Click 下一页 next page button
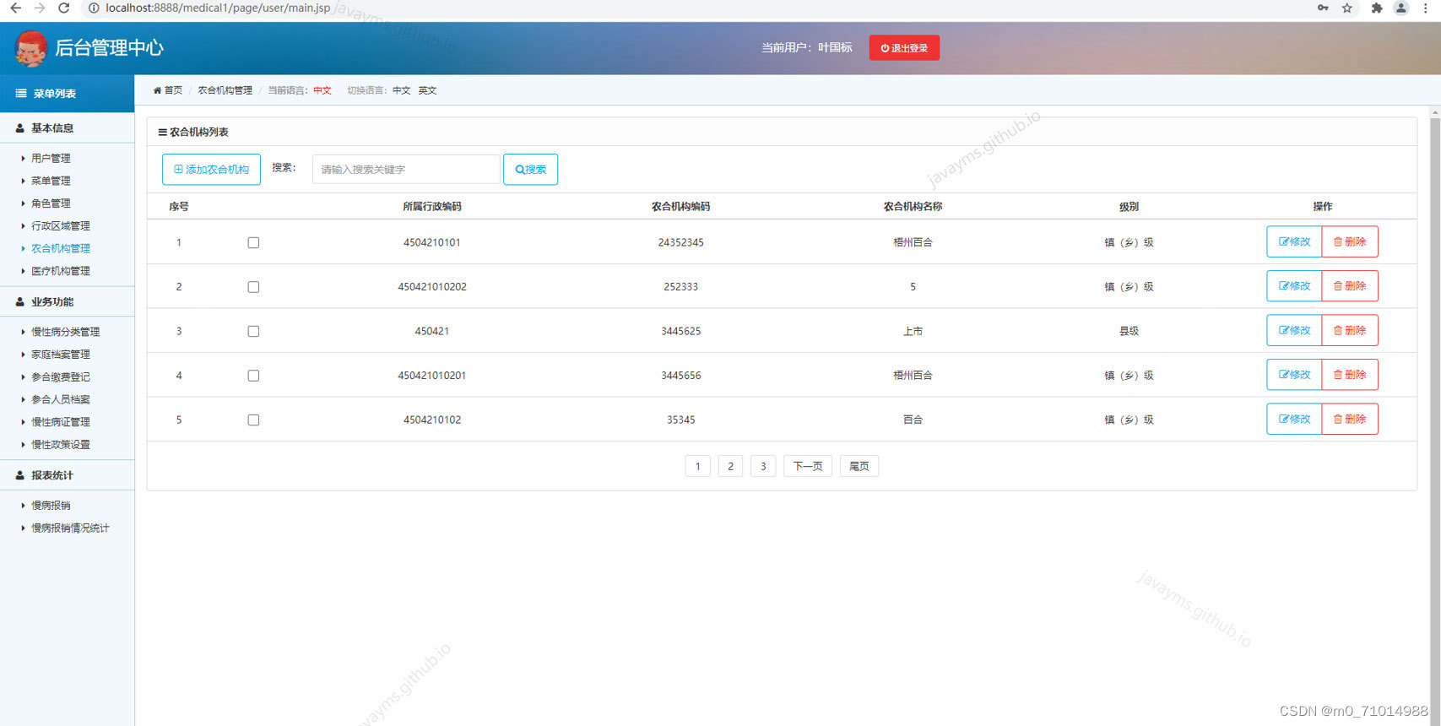The image size is (1441, 726). (808, 466)
